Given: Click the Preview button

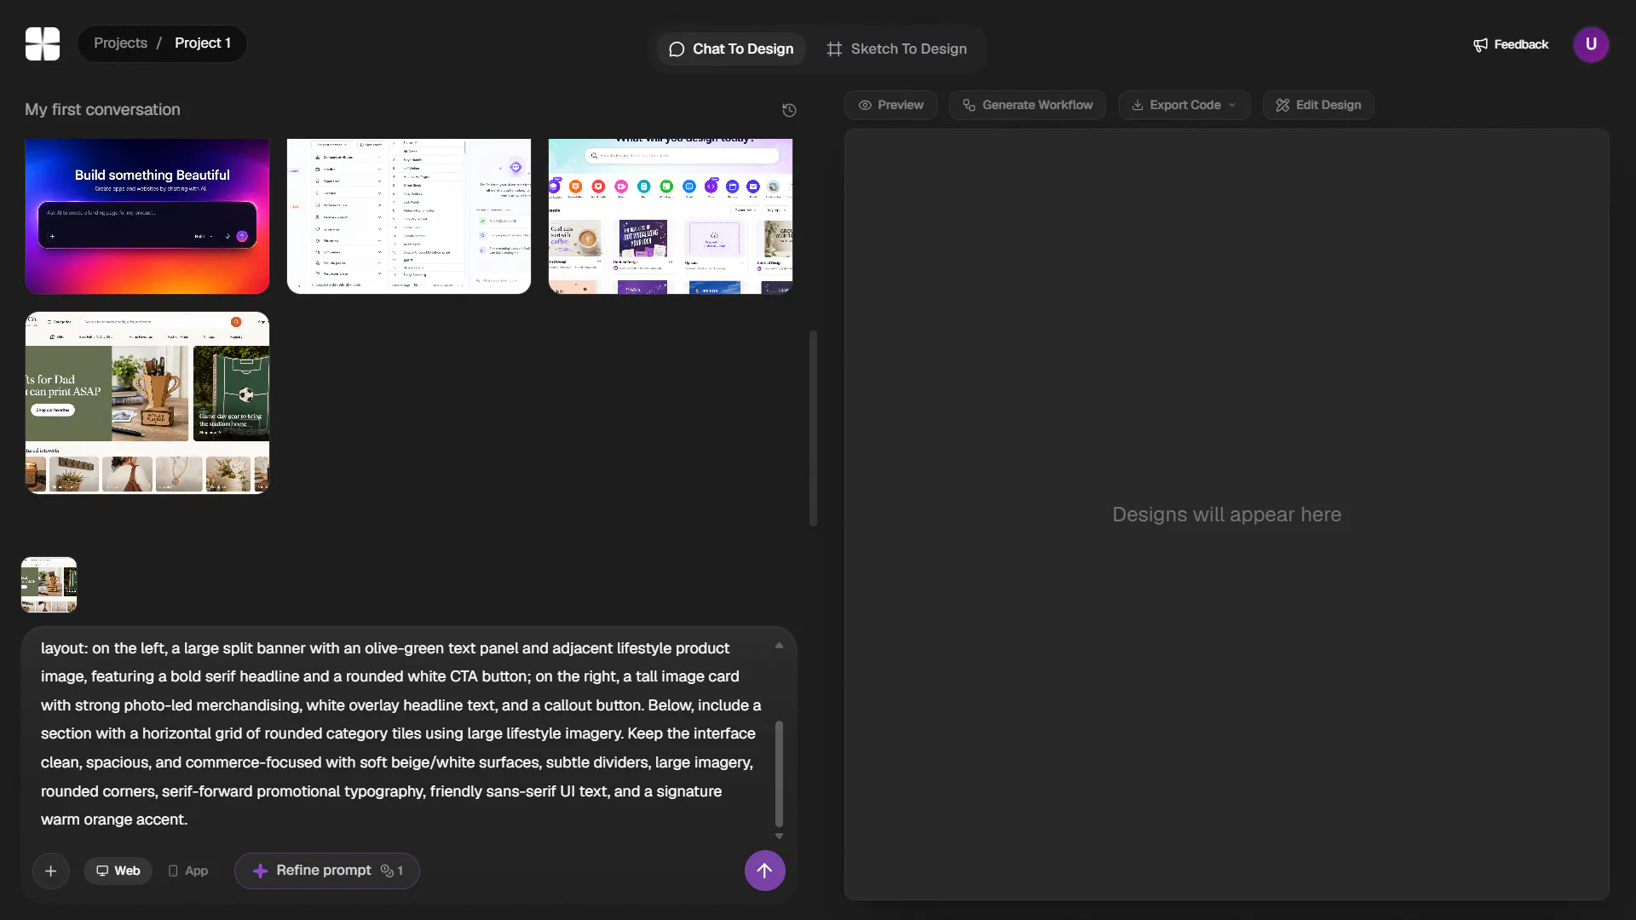Looking at the screenshot, I should coord(890,105).
